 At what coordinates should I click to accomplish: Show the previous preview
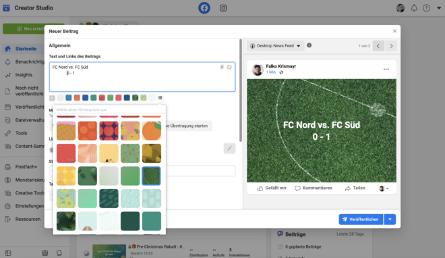point(378,46)
